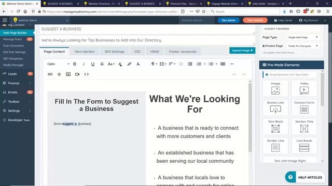Expand the Leads sidebar section
Screen dimensions: 332x186
(x=17, y=74)
